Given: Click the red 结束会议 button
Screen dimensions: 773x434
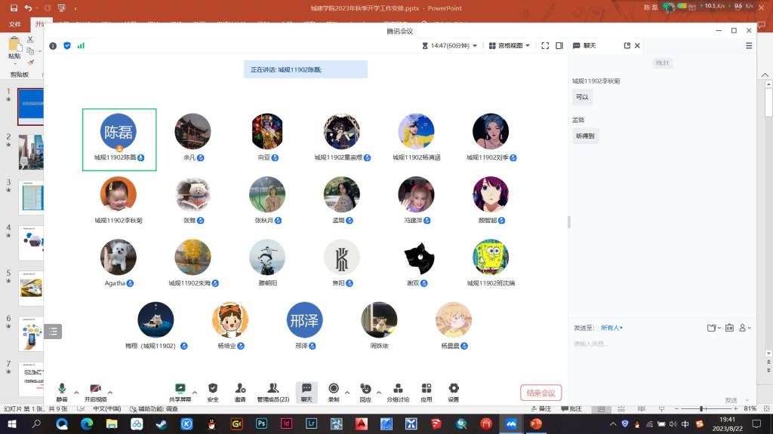Looking at the screenshot, I should [x=540, y=393].
